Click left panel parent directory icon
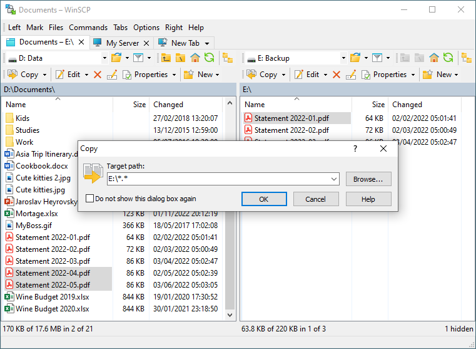Image resolution: width=476 pixels, height=349 pixels. pyautogui.click(x=166, y=58)
